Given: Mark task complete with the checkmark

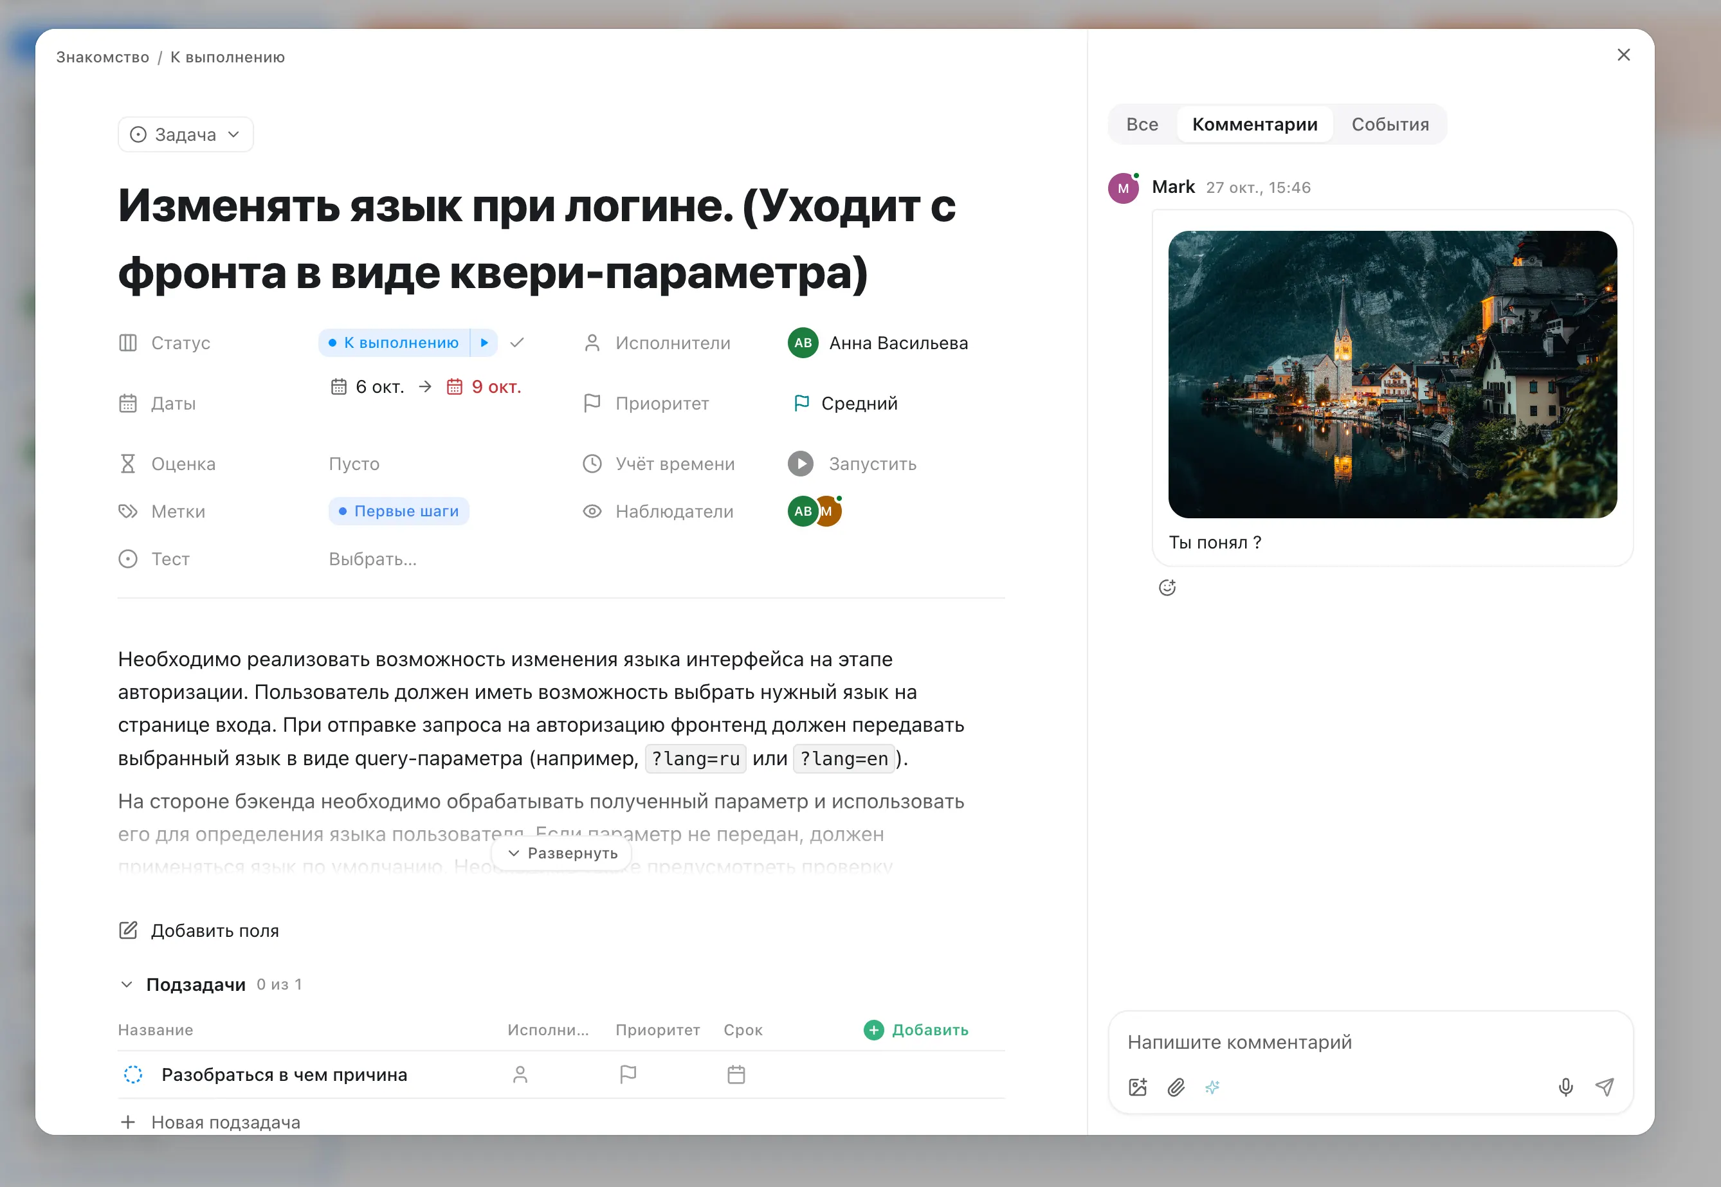Looking at the screenshot, I should click(517, 343).
